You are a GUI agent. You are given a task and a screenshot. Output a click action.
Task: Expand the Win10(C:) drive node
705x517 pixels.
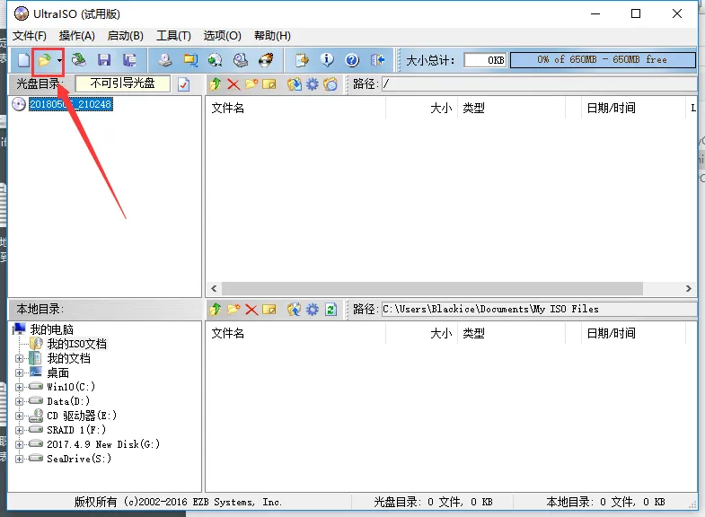pos(20,387)
